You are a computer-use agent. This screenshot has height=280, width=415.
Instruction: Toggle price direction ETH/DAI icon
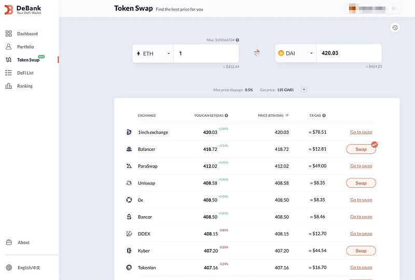coord(287,116)
